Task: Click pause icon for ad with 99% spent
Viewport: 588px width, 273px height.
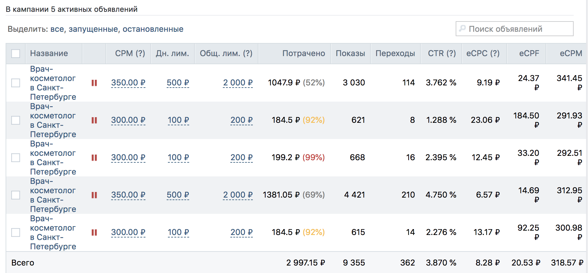Action: pos(94,158)
